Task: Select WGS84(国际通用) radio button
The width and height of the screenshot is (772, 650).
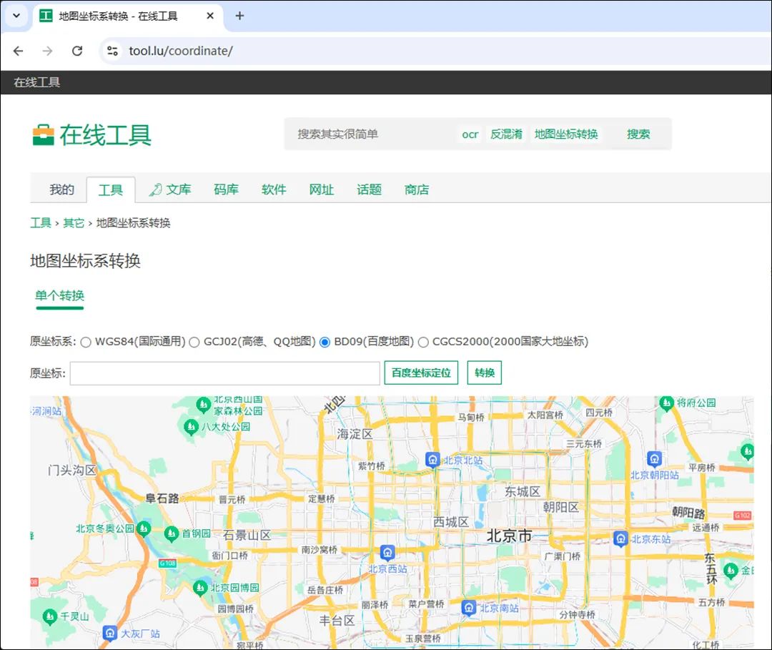Action: (86, 342)
